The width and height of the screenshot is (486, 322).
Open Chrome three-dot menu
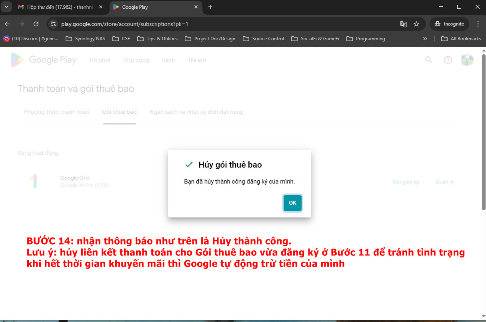(x=478, y=24)
